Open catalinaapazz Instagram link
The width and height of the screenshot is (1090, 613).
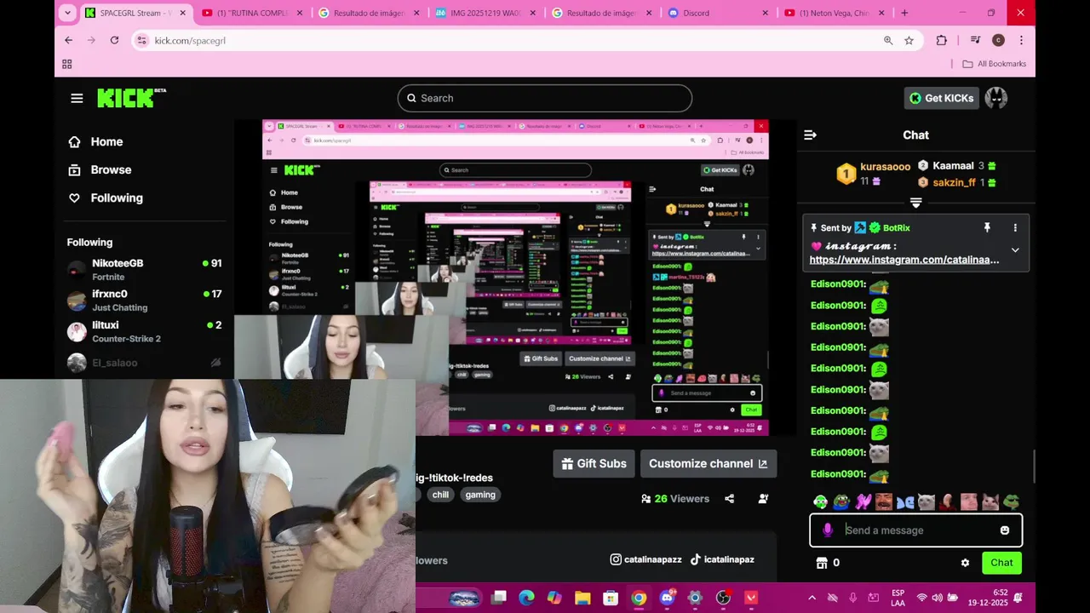pyautogui.click(x=645, y=559)
